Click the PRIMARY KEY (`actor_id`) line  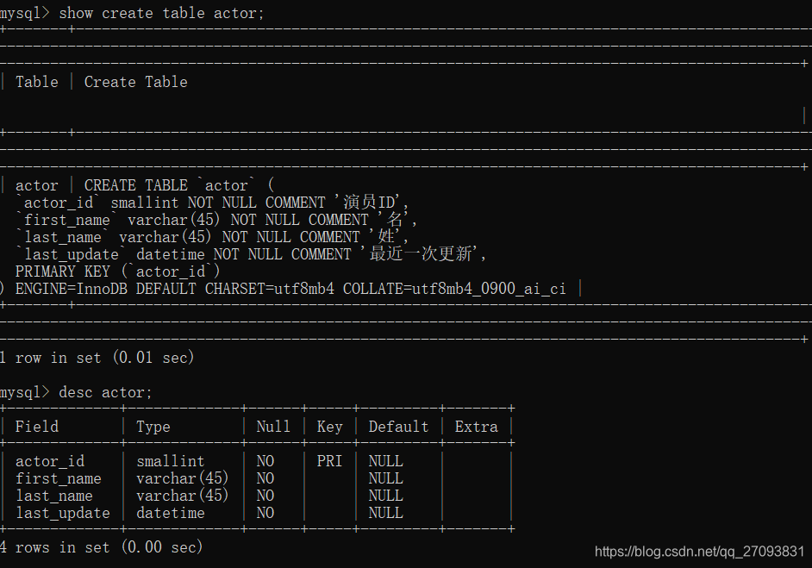point(117,272)
